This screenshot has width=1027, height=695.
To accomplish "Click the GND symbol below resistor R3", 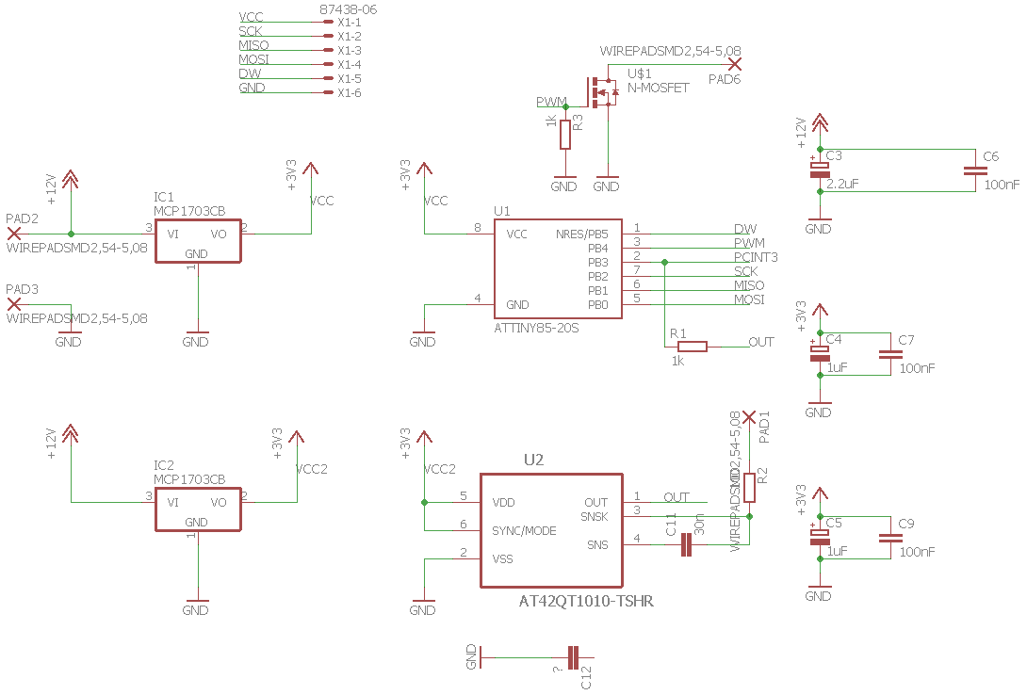I will (x=564, y=181).
